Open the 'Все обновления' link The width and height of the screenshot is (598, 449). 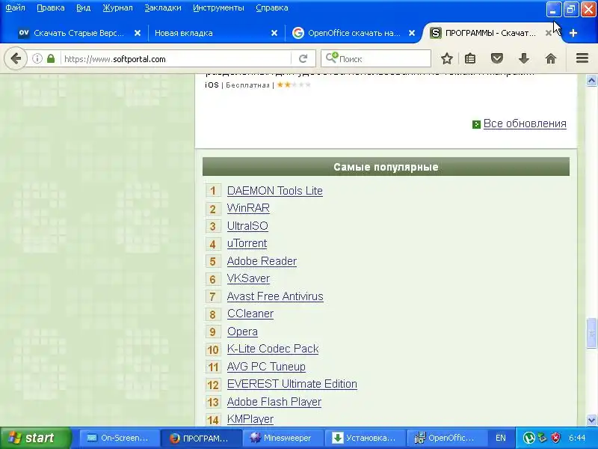click(525, 123)
